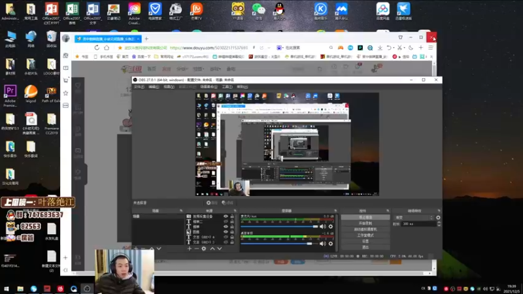Viewport: 523px width, 294px height.
Task: Move scene down with scenes panel down arrow
Action: [159, 249]
